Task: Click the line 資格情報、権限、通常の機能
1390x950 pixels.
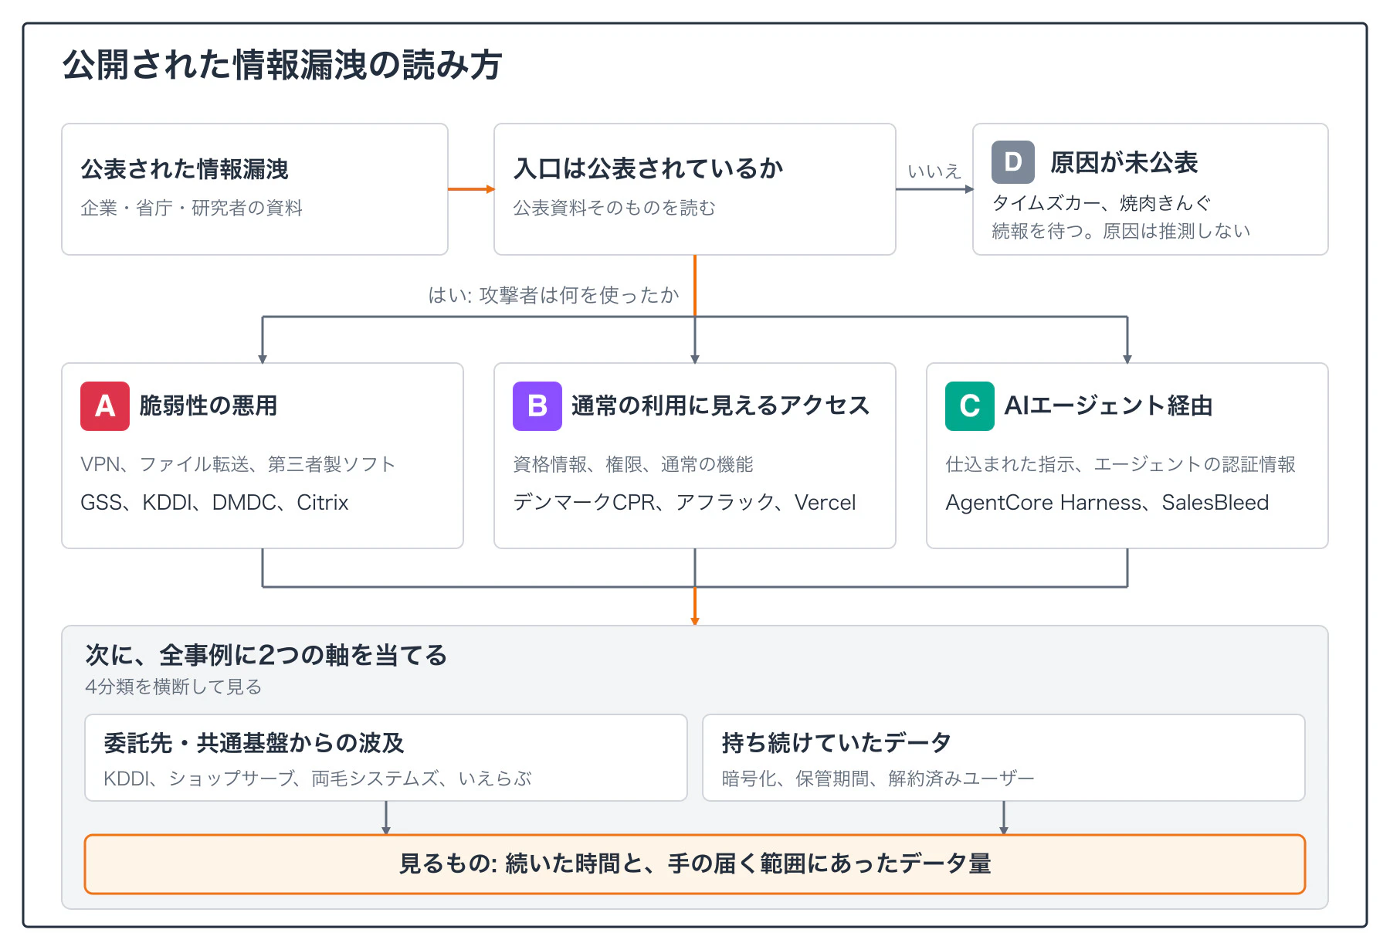Action: coord(633,464)
